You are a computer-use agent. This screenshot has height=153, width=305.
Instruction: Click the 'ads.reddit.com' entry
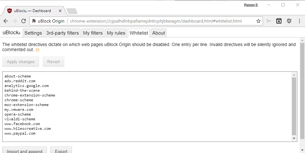(20, 81)
